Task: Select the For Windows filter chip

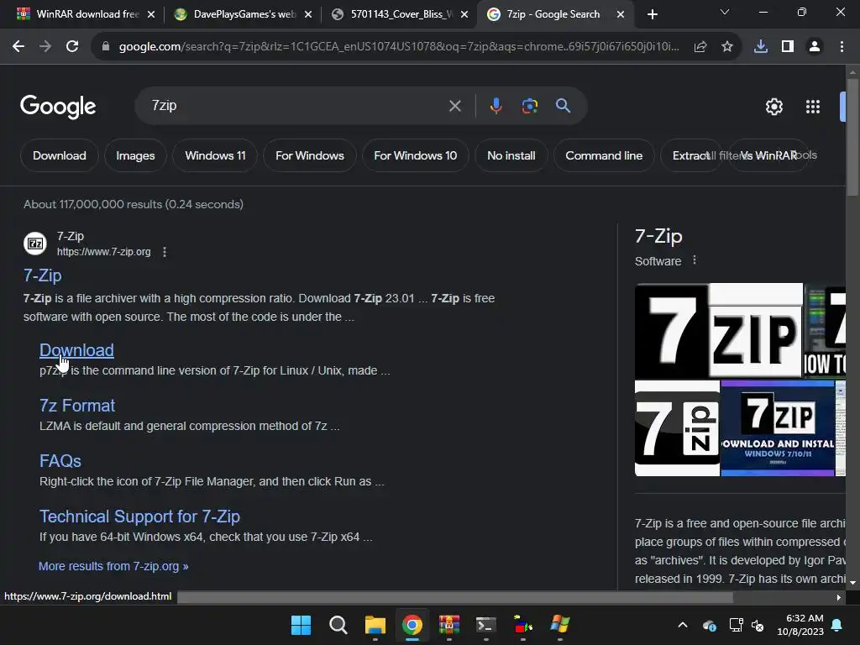Action: coord(309,155)
